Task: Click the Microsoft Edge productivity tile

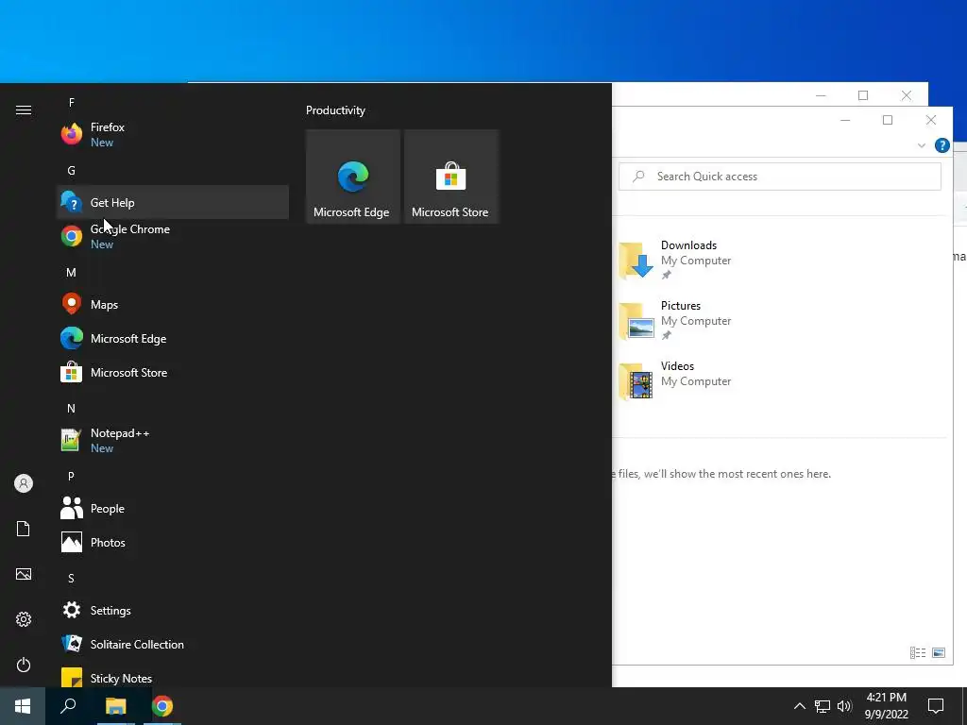Action: 353,177
